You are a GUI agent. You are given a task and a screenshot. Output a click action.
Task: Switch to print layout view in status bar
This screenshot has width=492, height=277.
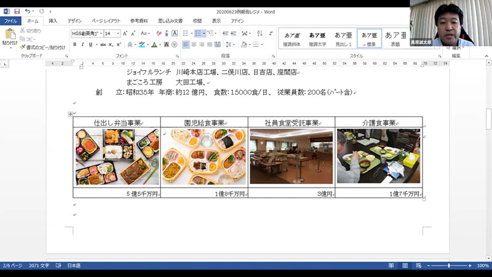coord(405,265)
